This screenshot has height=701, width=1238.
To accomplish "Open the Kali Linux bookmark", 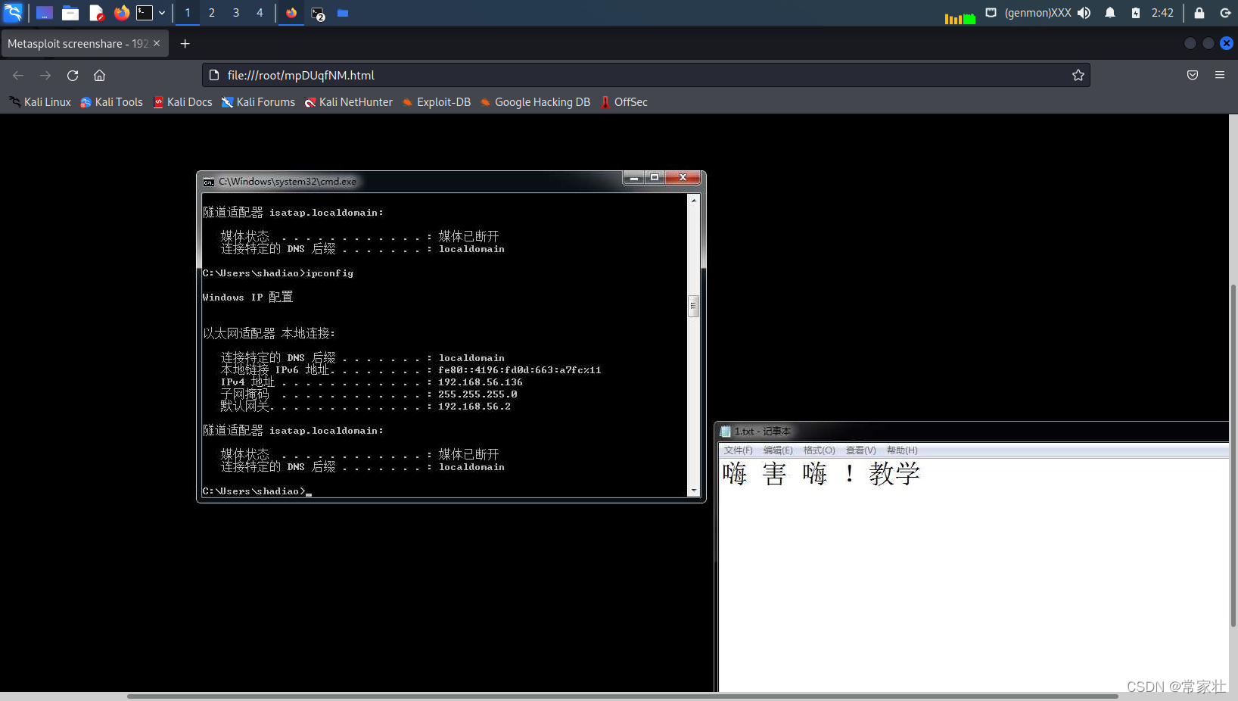I will point(40,102).
